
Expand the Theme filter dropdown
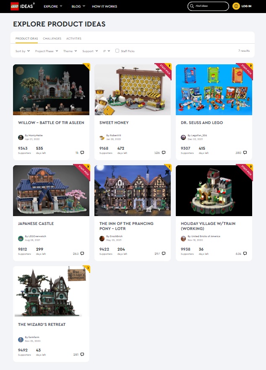coord(70,51)
